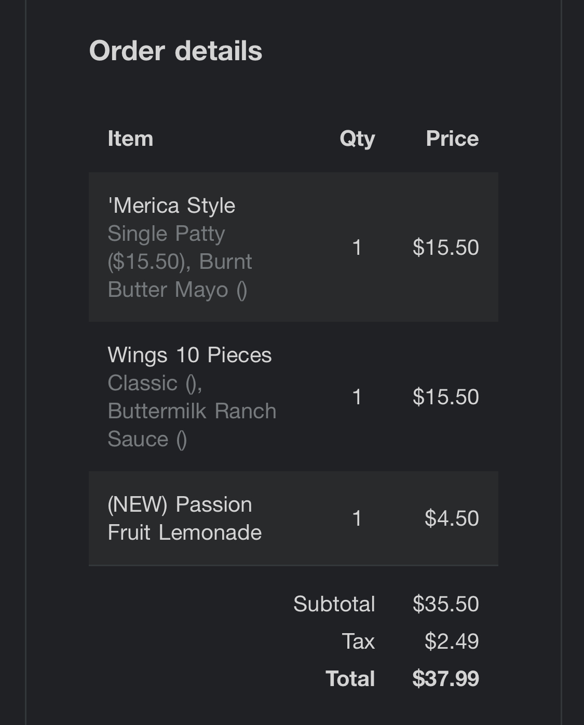Click the $37.99 total amount
The height and width of the screenshot is (725, 584).
(445, 679)
